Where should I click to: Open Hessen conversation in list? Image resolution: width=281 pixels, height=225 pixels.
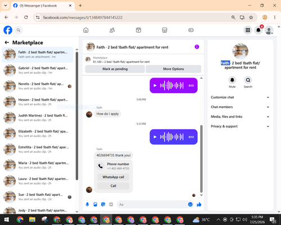click(38, 102)
